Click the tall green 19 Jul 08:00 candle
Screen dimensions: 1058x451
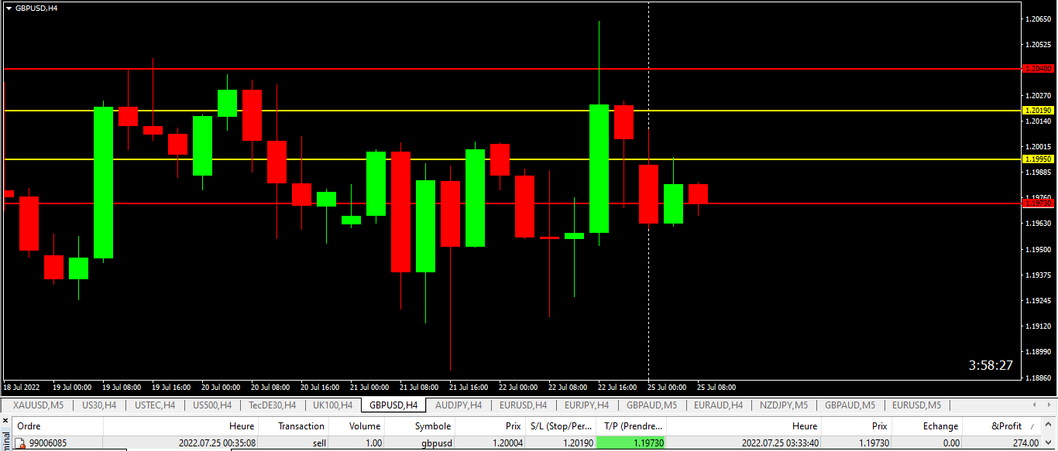coord(104,183)
